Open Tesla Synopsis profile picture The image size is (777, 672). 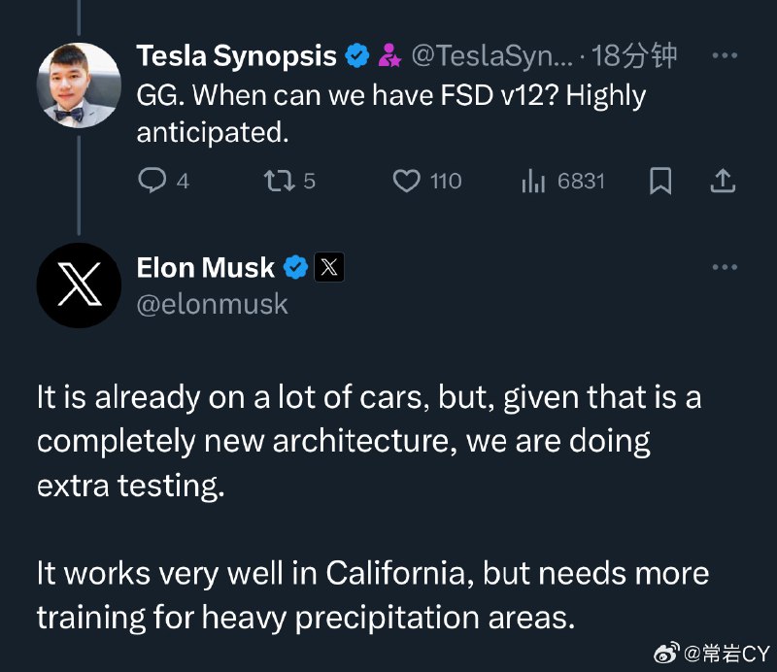(79, 85)
